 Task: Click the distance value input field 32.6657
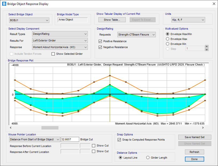(x=70, y=139)
